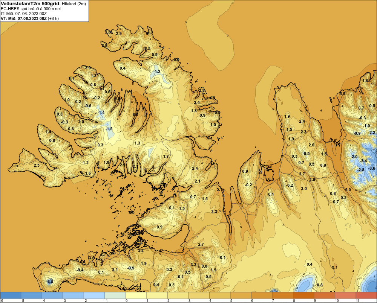Click the '-0.5' temperature value
The width and height of the screenshot is (377, 303).
click(x=306, y=154)
